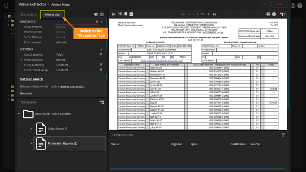Expand the Sales Report (1) tree item
The image size is (306, 172).
[32, 129]
